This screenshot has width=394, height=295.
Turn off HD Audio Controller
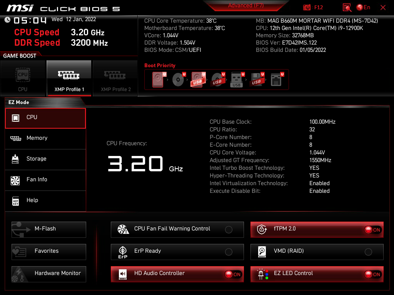click(233, 274)
